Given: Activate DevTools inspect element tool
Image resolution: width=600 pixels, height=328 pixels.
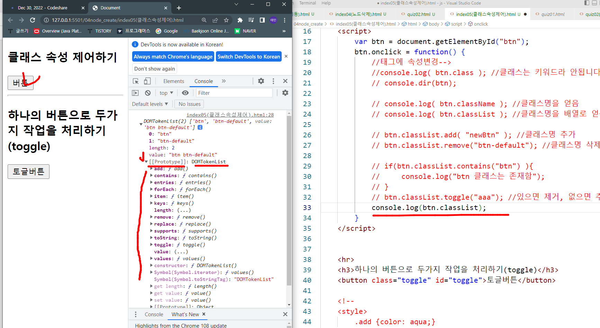Looking at the screenshot, I should [136, 81].
